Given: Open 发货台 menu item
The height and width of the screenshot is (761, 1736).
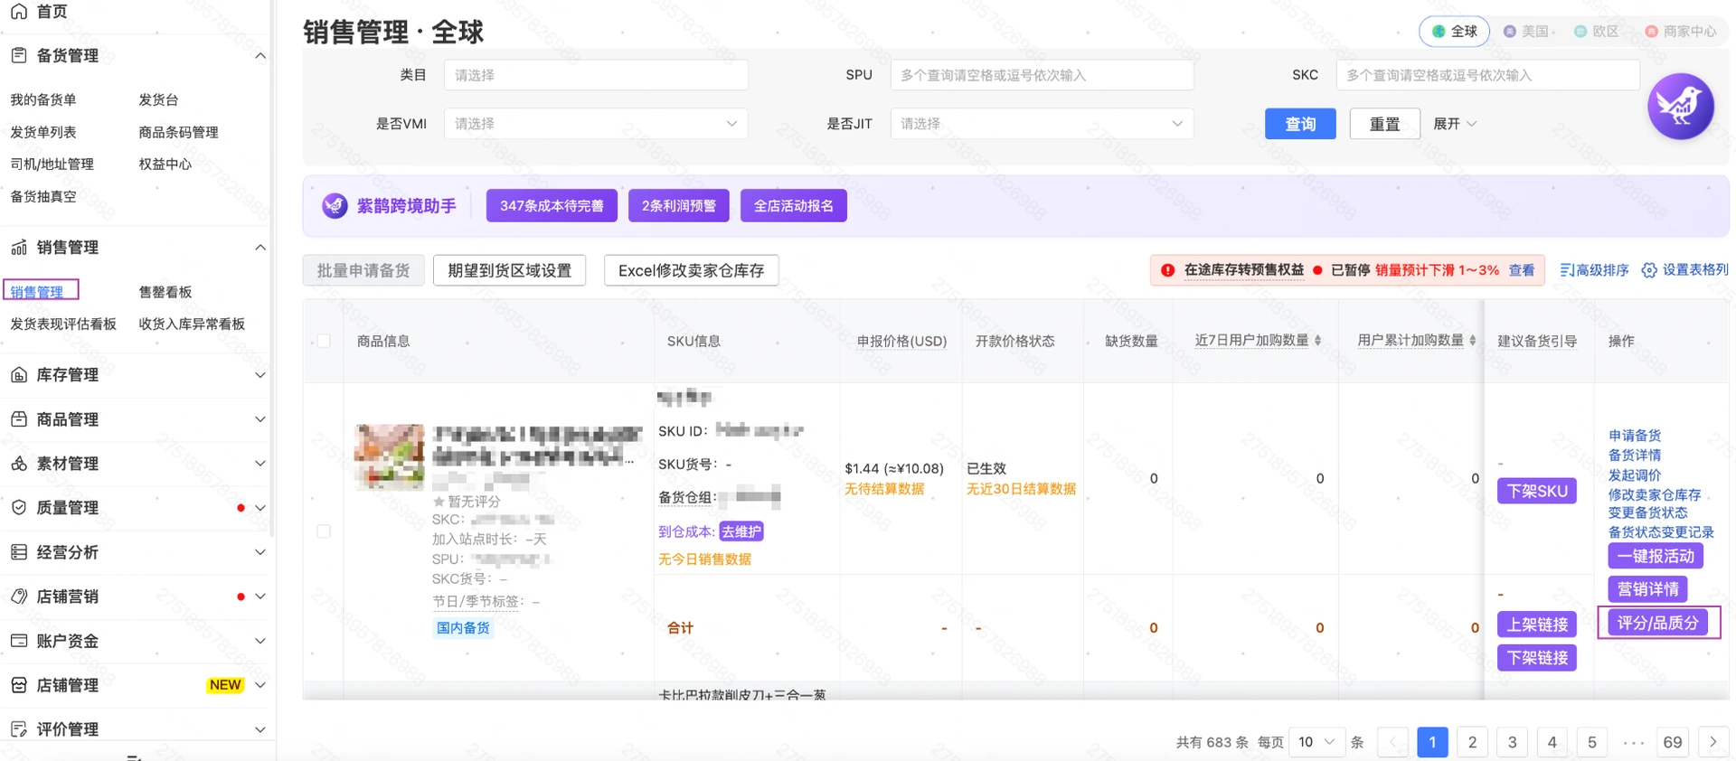Looking at the screenshot, I should pyautogui.click(x=158, y=99).
